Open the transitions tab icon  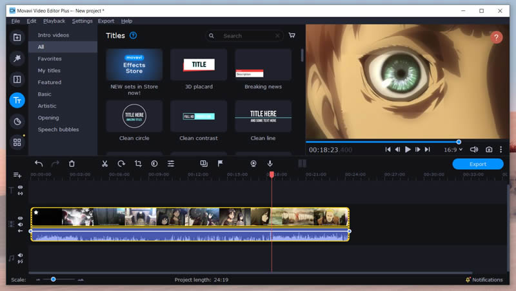(17, 79)
